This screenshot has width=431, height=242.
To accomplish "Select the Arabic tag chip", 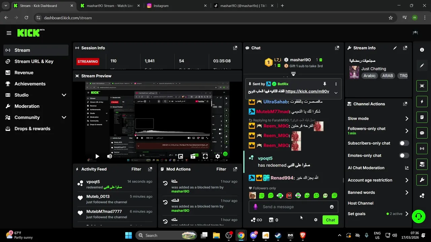I will tap(369, 76).
